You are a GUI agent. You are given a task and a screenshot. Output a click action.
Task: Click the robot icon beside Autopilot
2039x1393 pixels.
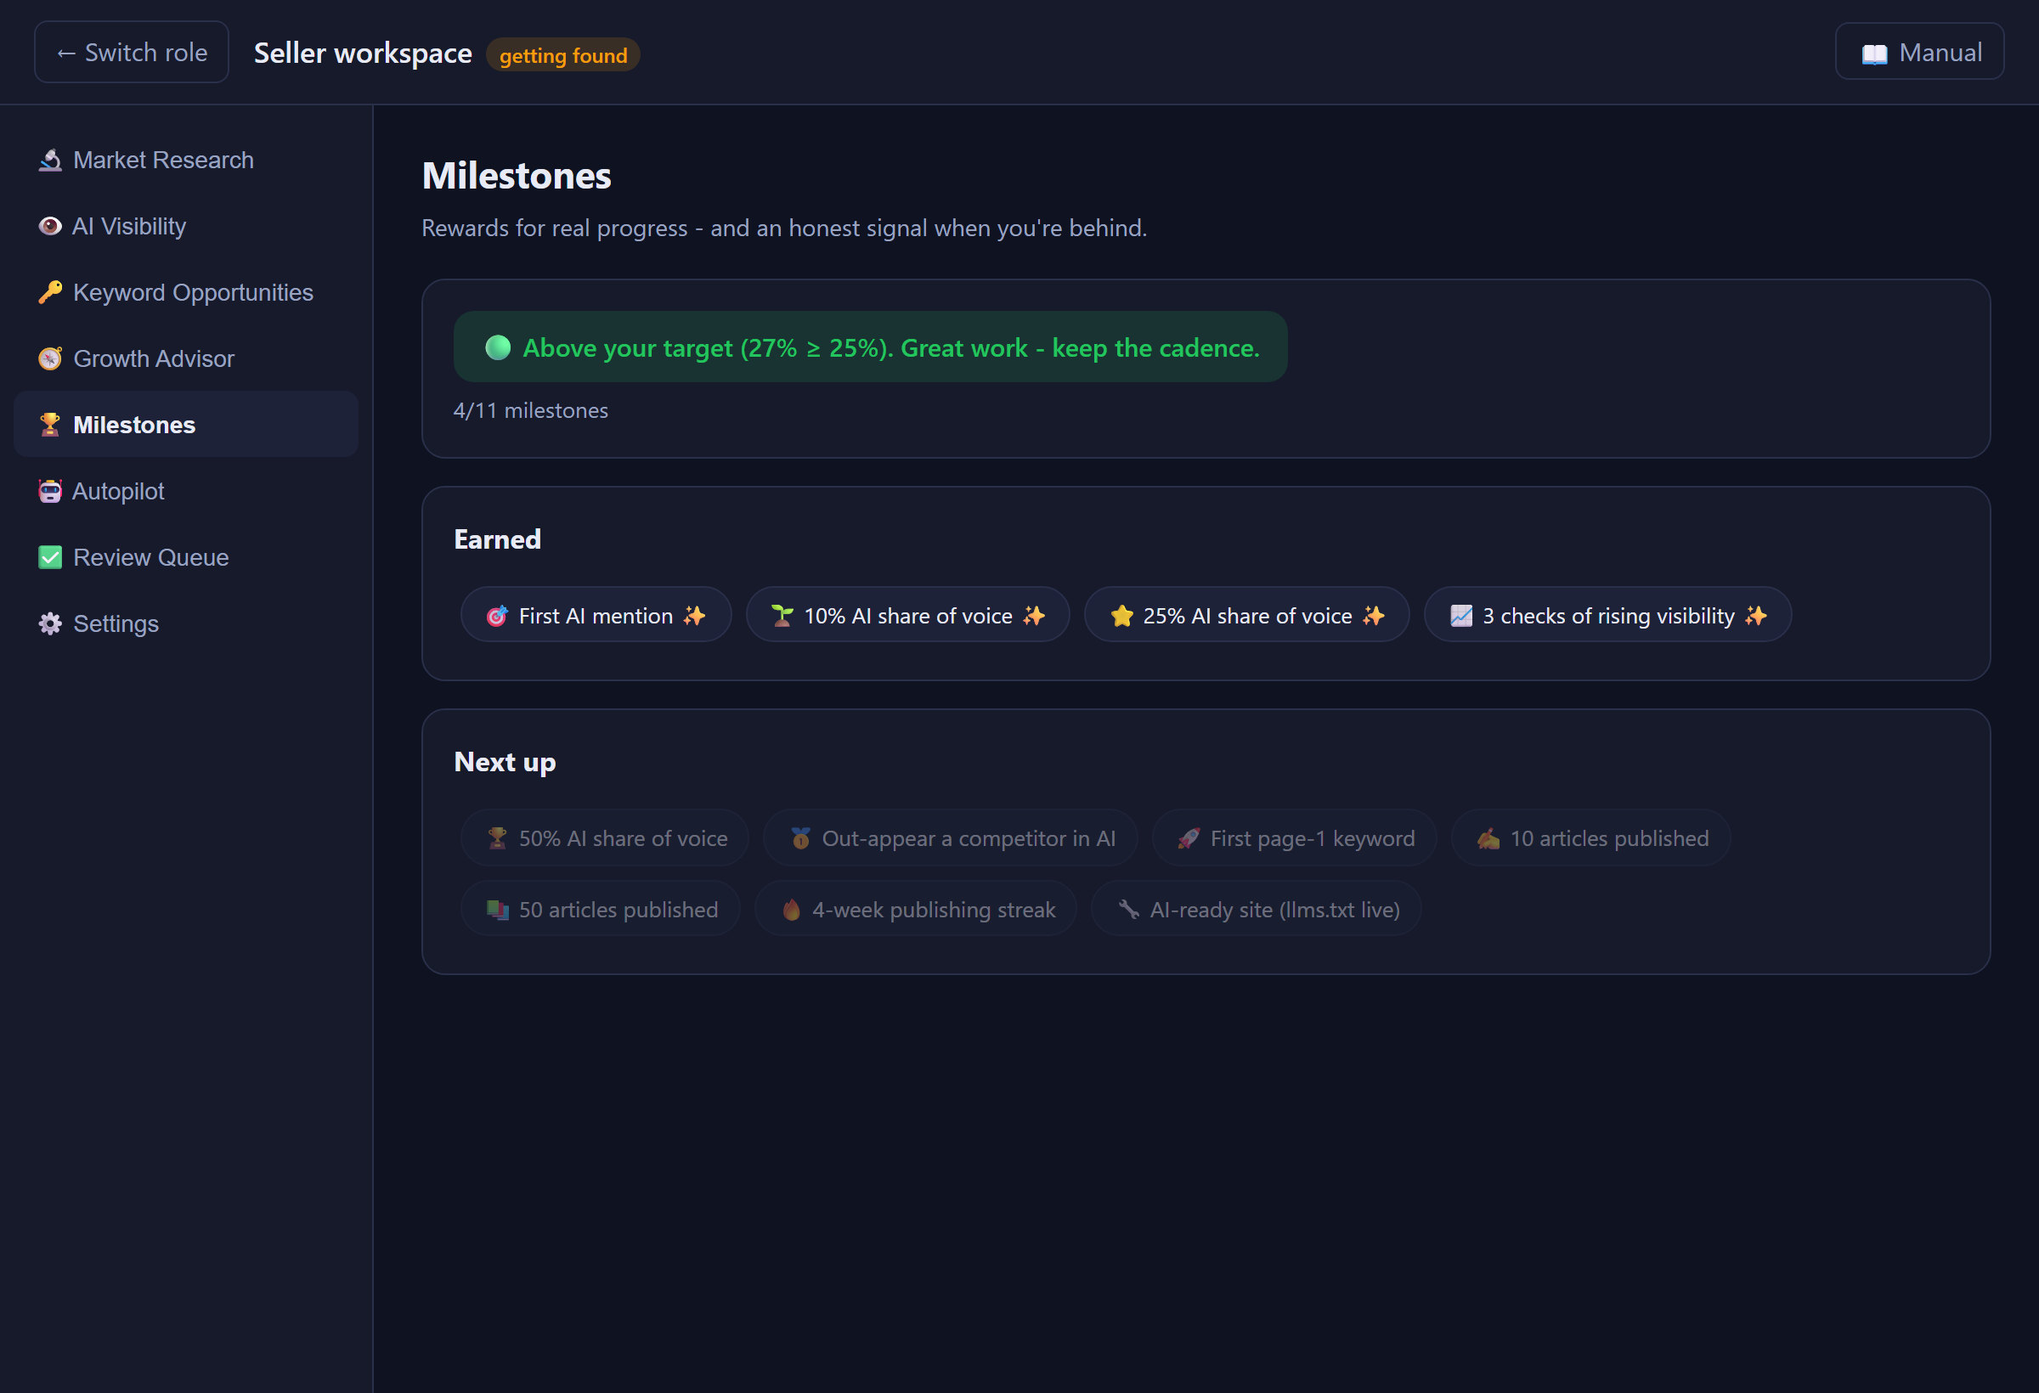click(x=50, y=491)
